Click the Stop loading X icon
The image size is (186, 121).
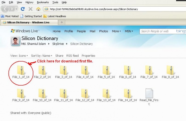pos(31,9)
